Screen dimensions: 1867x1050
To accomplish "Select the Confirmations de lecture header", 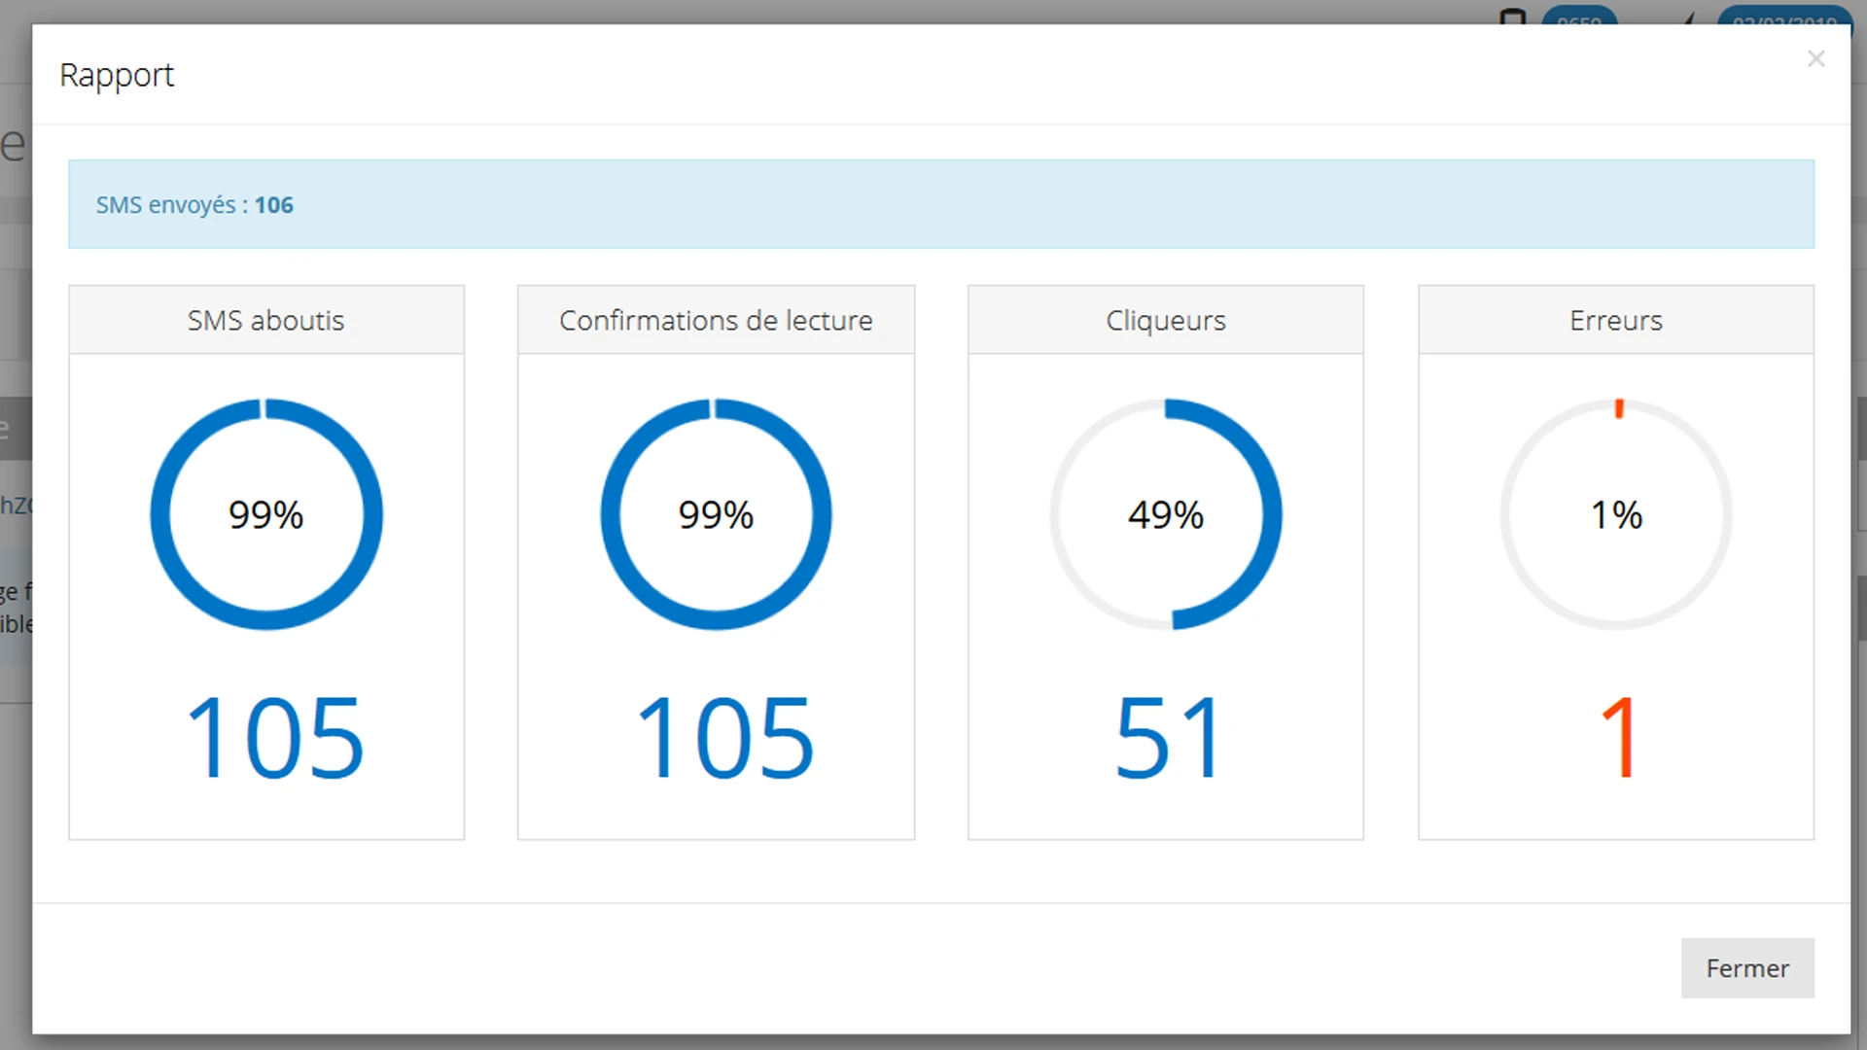I will [716, 321].
